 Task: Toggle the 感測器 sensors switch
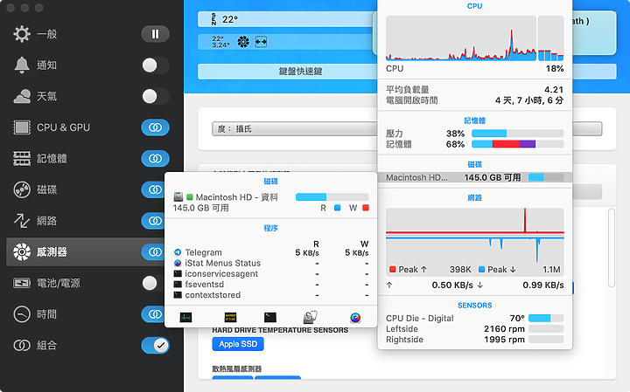point(153,251)
